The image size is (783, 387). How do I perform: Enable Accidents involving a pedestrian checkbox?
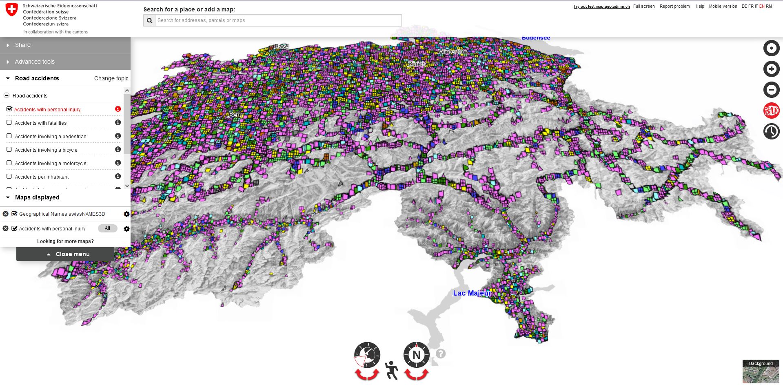[x=9, y=136]
